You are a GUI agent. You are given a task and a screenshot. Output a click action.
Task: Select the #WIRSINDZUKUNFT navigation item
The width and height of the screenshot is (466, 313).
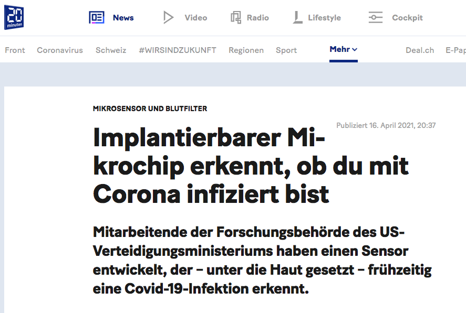pos(177,50)
